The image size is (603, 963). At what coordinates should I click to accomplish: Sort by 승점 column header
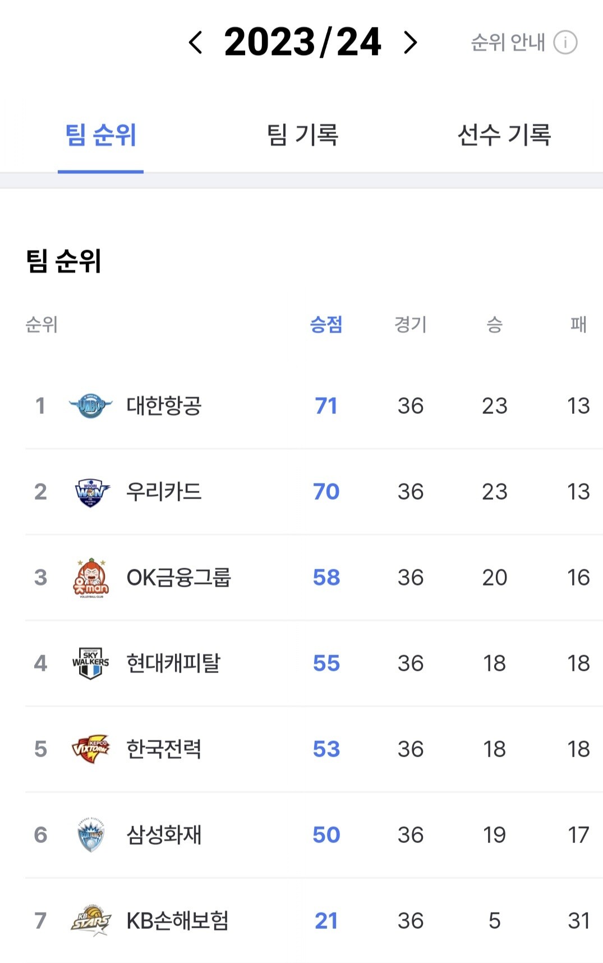[326, 325]
